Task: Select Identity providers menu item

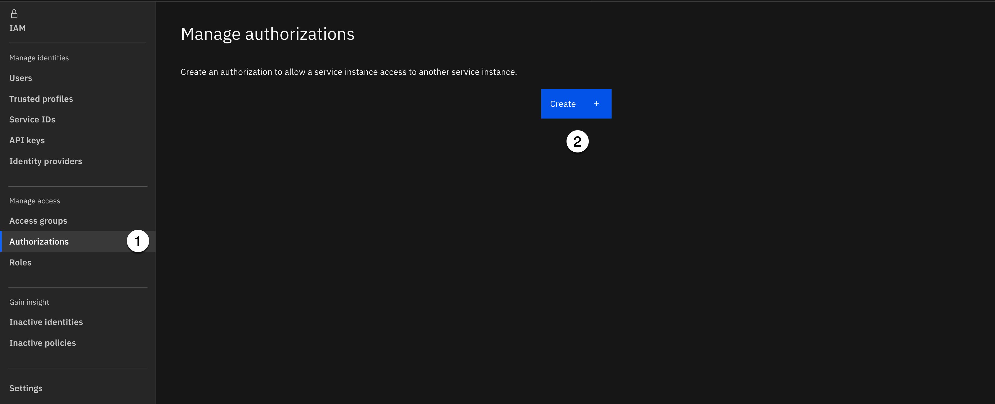Action: [46, 161]
